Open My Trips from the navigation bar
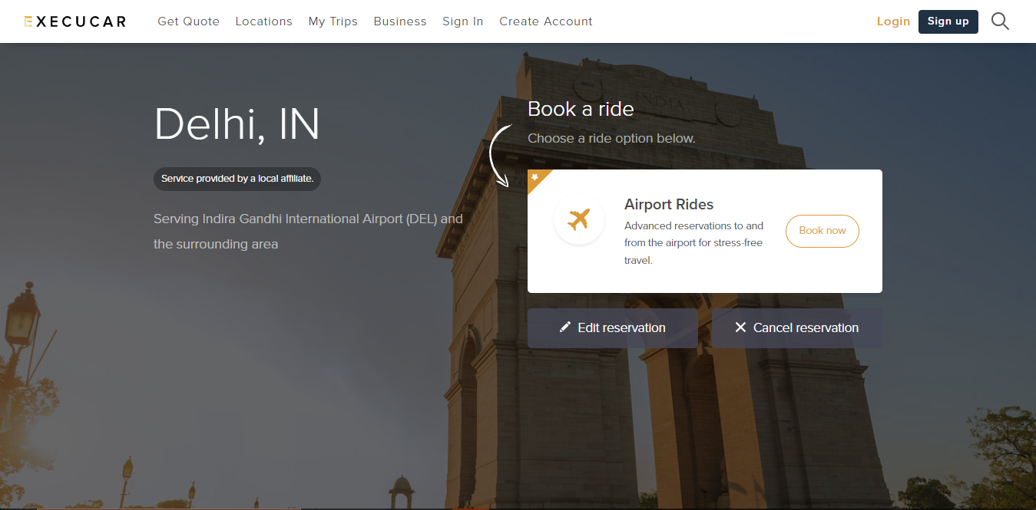1036x510 pixels. [333, 21]
